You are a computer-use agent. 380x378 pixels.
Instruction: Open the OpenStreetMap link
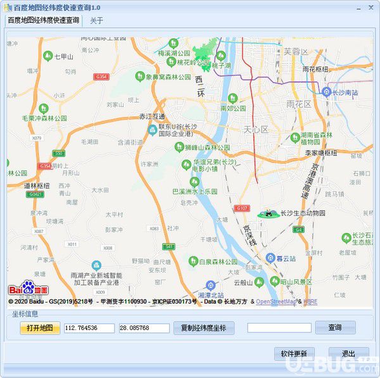(x=276, y=301)
